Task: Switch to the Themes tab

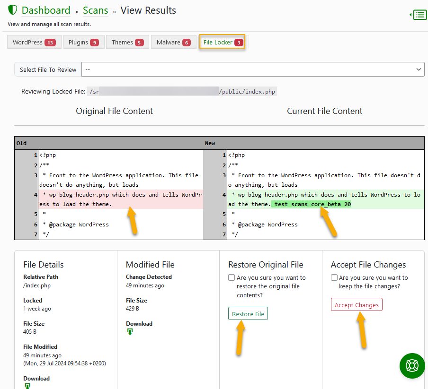Action: [x=127, y=42]
